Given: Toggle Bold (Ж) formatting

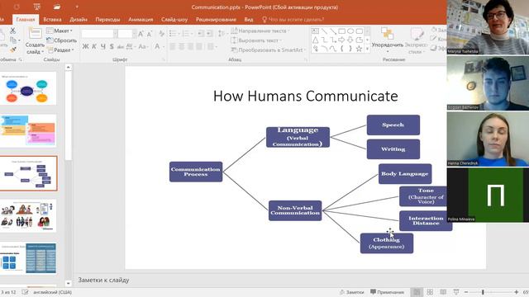Looking at the screenshot, I should pyautogui.click(x=85, y=46).
